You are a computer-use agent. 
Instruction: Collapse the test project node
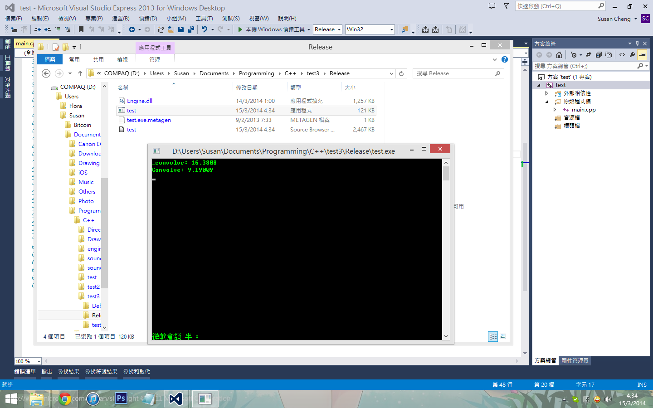coord(539,85)
